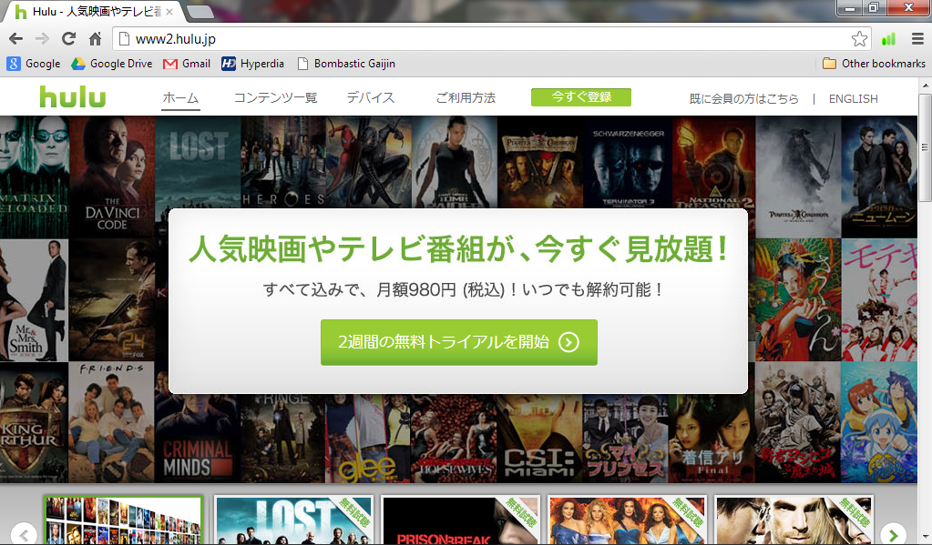Screen dimensions: 932x545
Task: Click the Criminal Minds poster
Action: (x=198, y=439)
